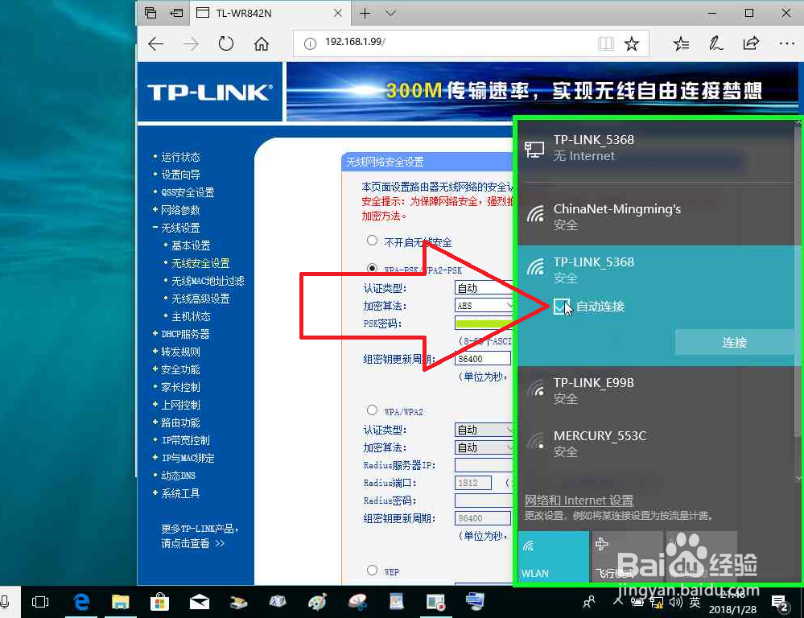Open Snipping Tool on taskbar
Viewport: 804px width, 618px height.
click(357, 602)
